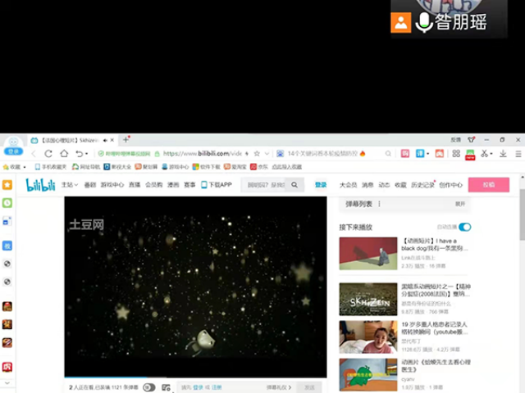Open the 19岁多重人格患者 video thumbnail
The height and width of the screenshot is (393, 525).
click(x=368, y=337)
